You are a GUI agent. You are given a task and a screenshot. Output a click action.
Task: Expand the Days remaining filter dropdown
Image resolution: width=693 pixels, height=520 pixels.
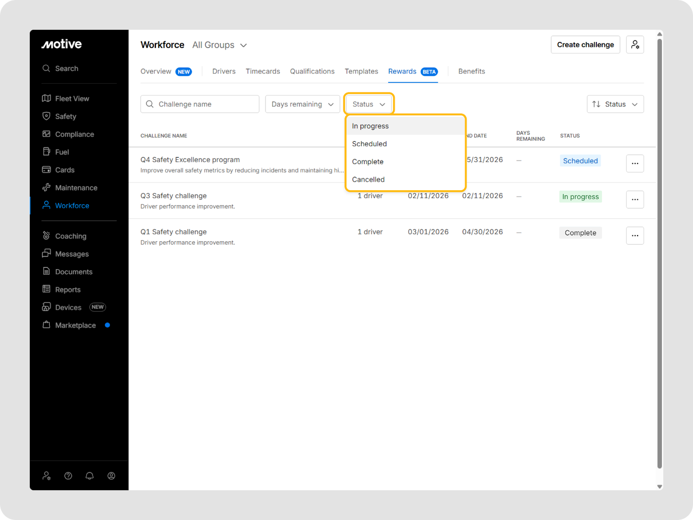coord(302,104)
